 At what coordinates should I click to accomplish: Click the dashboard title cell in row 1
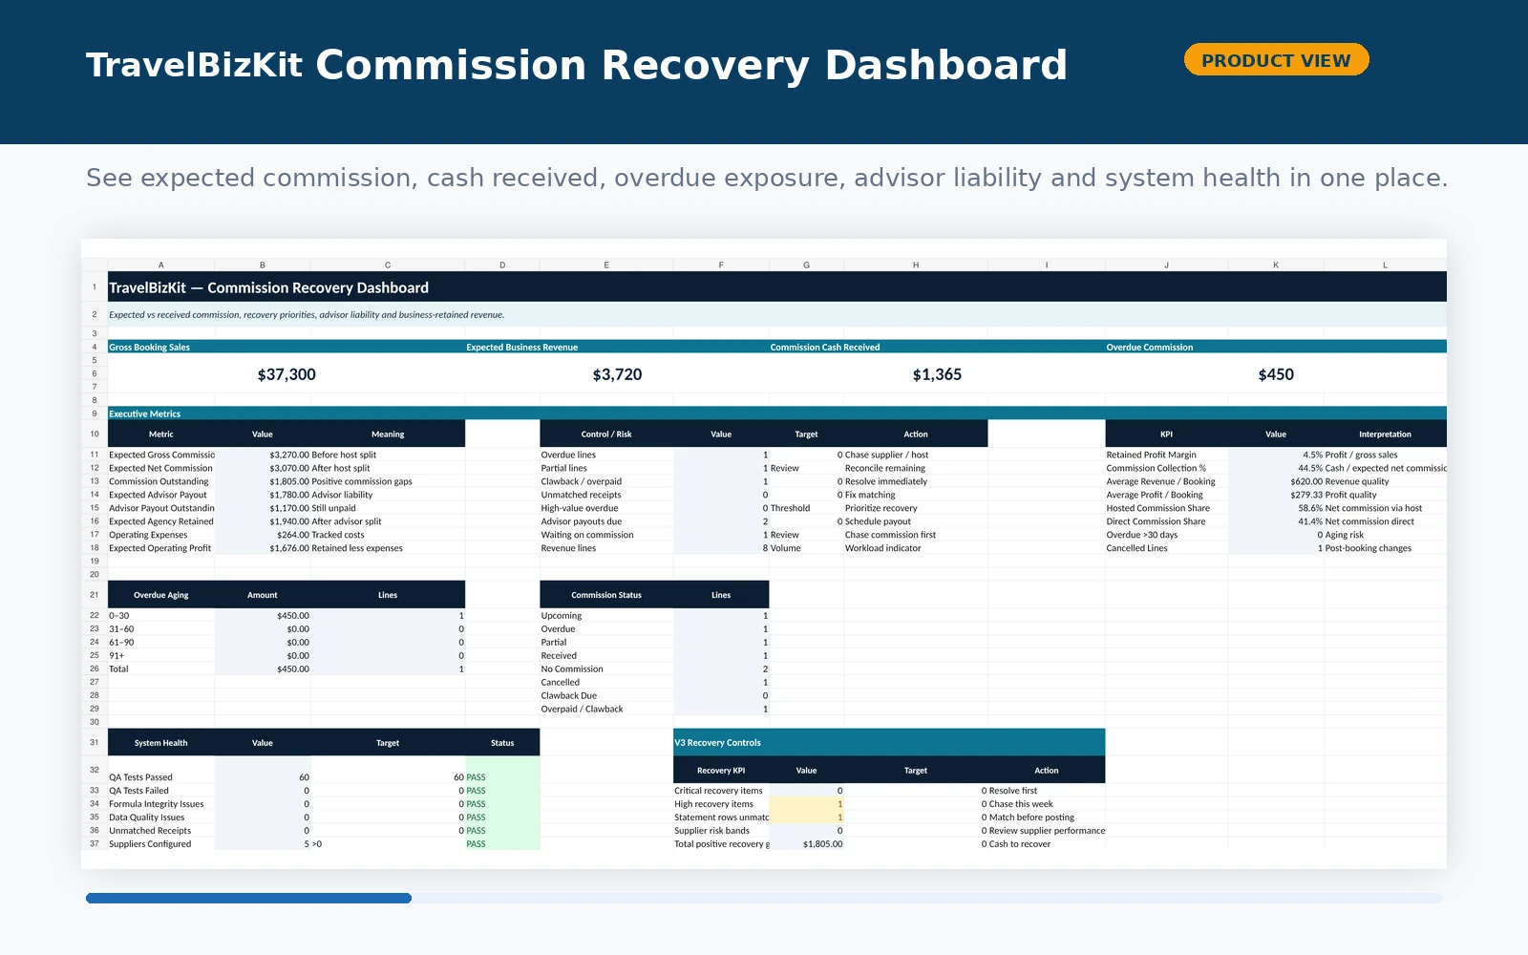point(777,287)
